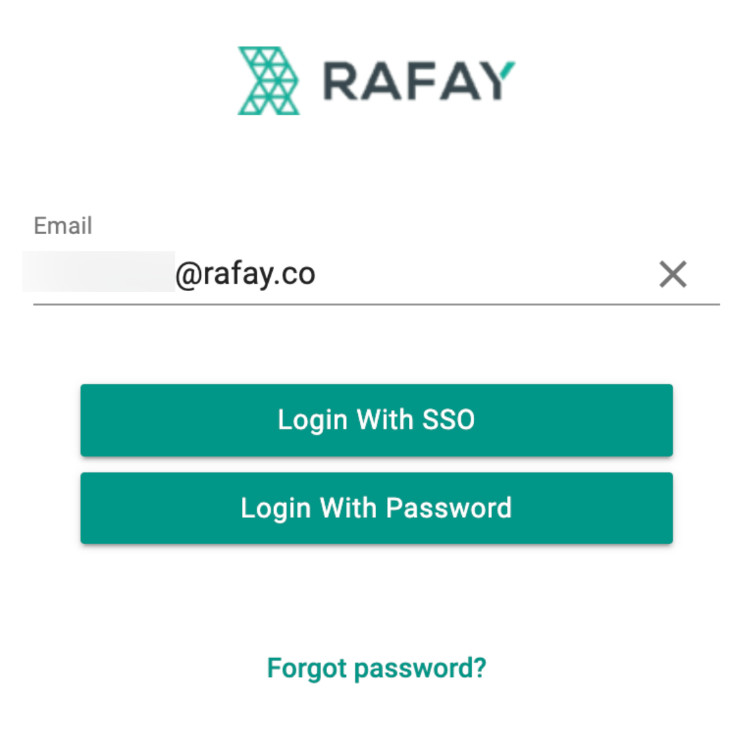Click the word Forgot in the bottom link
This screenshot has width=747, height=734.
click(307, 668)
